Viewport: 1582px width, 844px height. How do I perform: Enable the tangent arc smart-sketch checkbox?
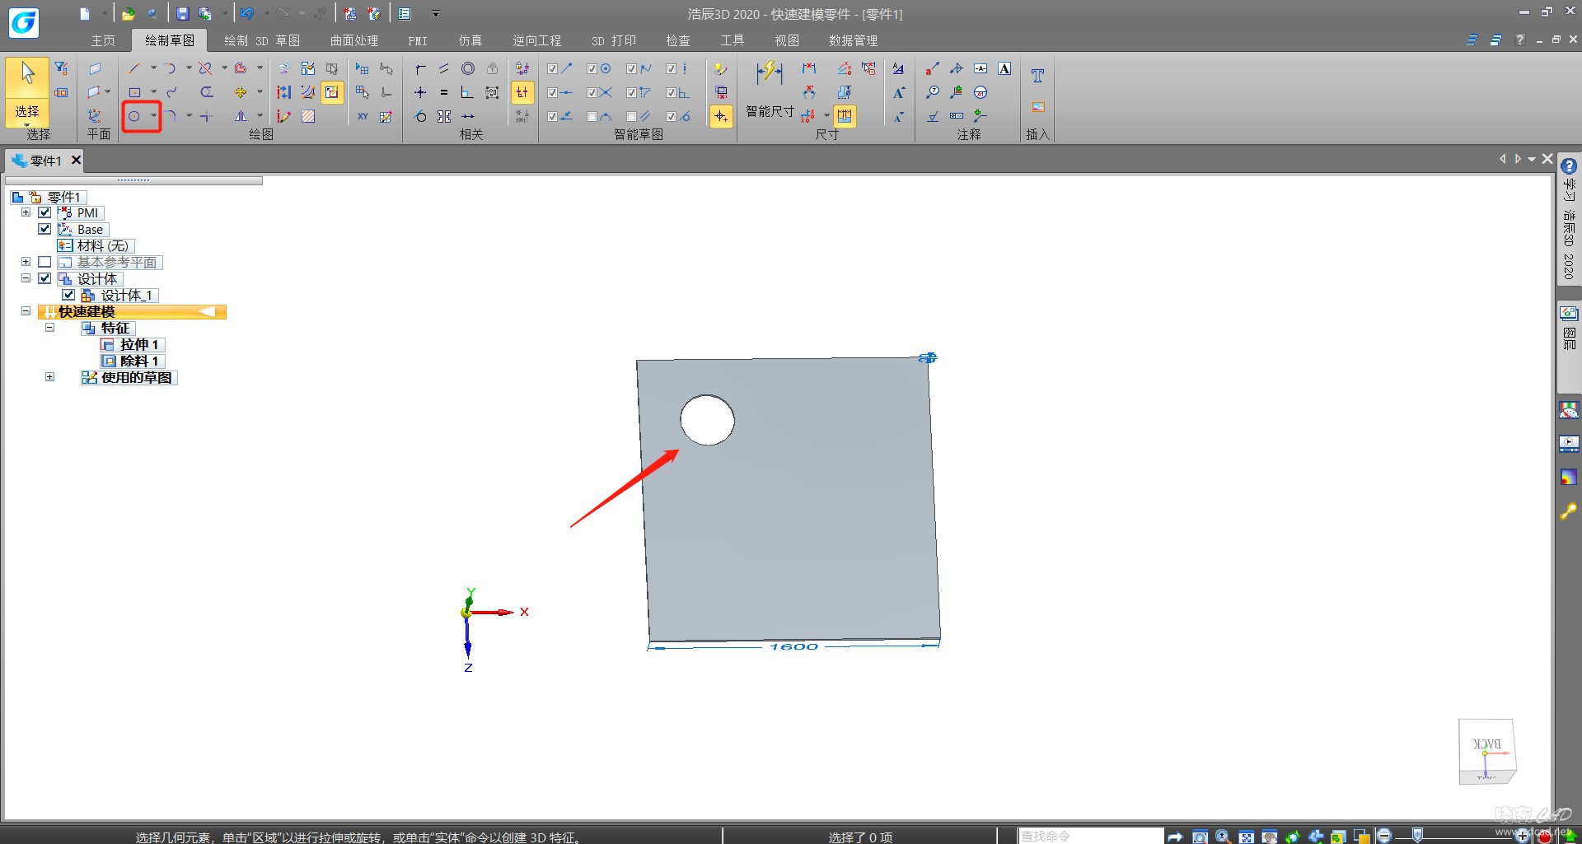(592, 116)
